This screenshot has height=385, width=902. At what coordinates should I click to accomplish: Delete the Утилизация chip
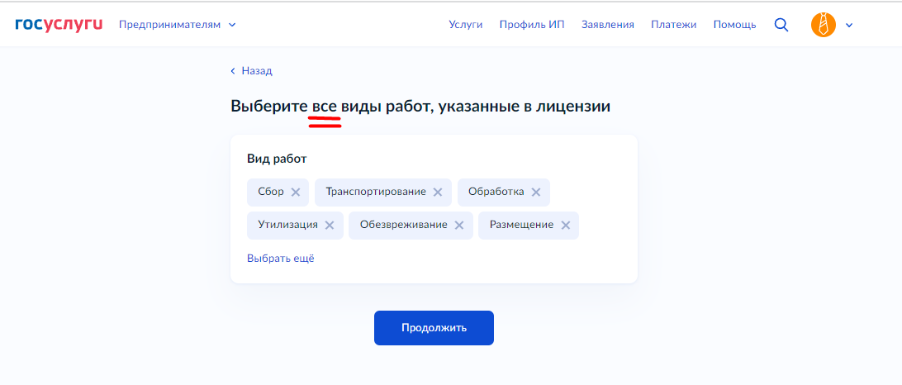(x=330, y=226)
